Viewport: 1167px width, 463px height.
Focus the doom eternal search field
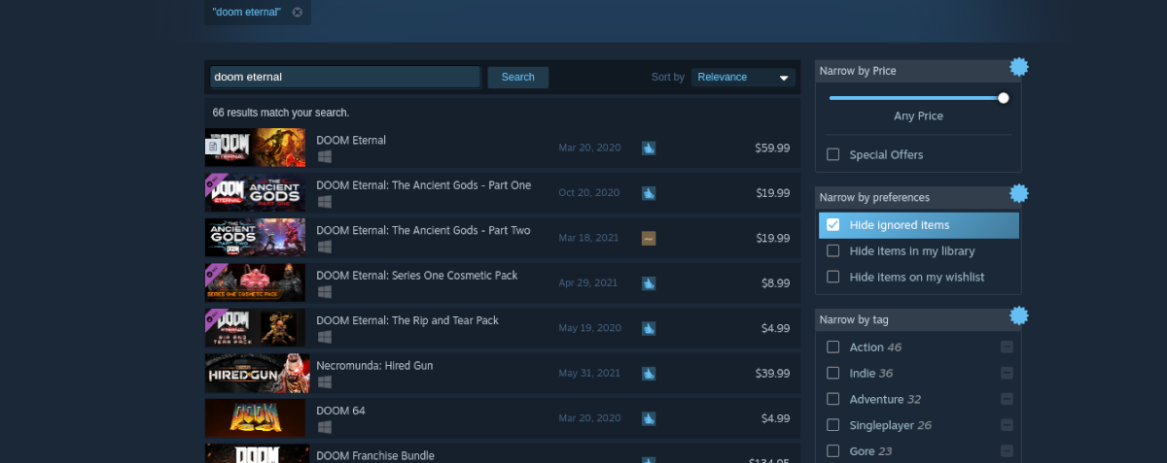pos(345,78)
